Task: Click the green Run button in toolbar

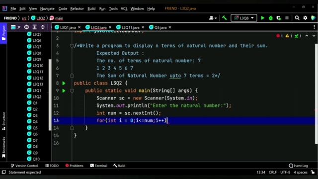Action: point(262,18)
